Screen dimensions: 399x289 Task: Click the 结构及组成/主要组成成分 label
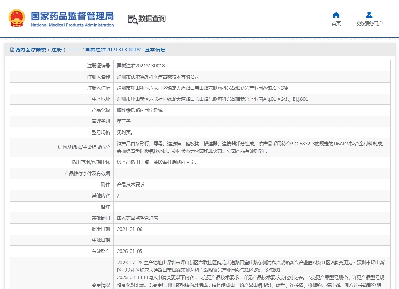84,147
